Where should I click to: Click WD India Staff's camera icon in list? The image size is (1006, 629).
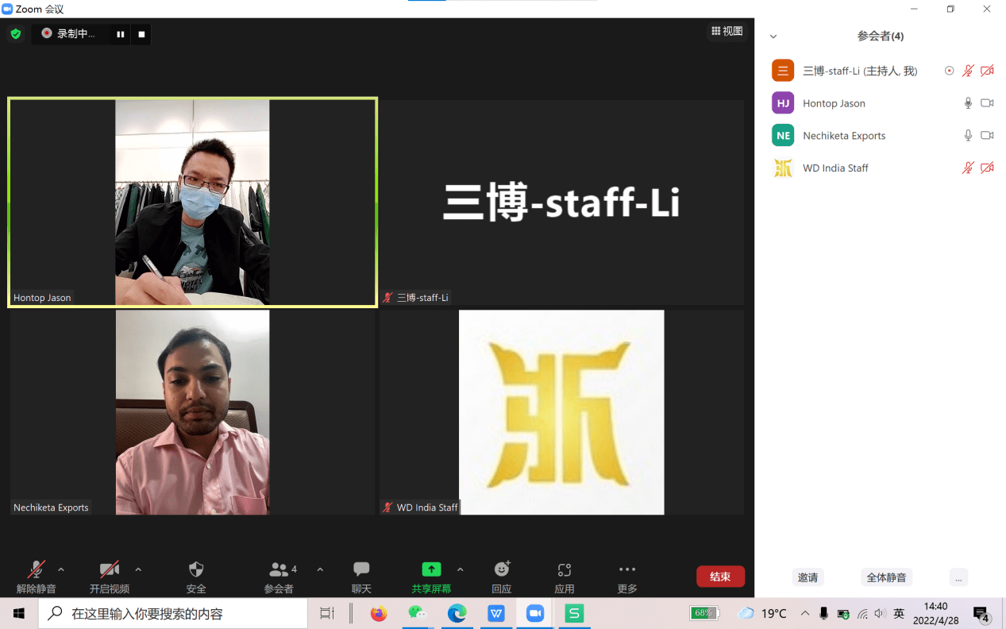pos(987,168)
